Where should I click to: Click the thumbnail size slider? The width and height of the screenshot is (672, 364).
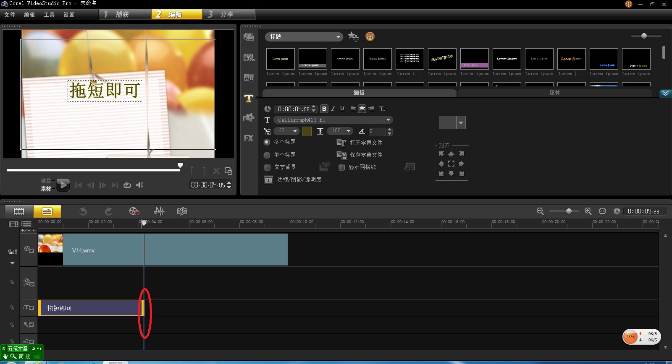pyautogui.click(x=644, y=36)
